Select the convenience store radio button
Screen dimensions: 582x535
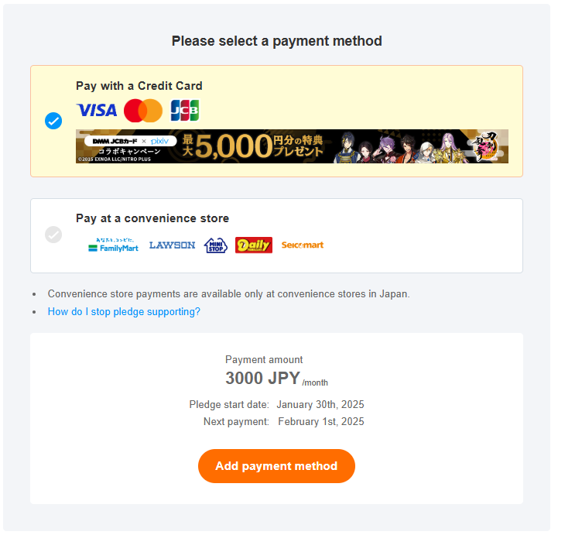[53, 235]
